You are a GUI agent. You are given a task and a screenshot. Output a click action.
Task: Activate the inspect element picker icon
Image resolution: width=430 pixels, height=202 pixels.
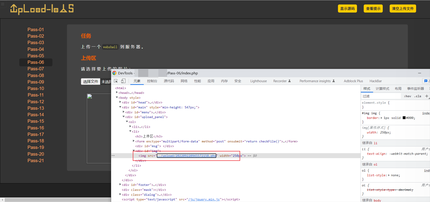click(x=116, y=81)
